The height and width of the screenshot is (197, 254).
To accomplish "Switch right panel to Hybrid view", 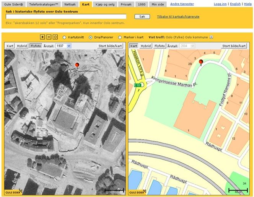I will pyautogui.click(x=146, y=46).
